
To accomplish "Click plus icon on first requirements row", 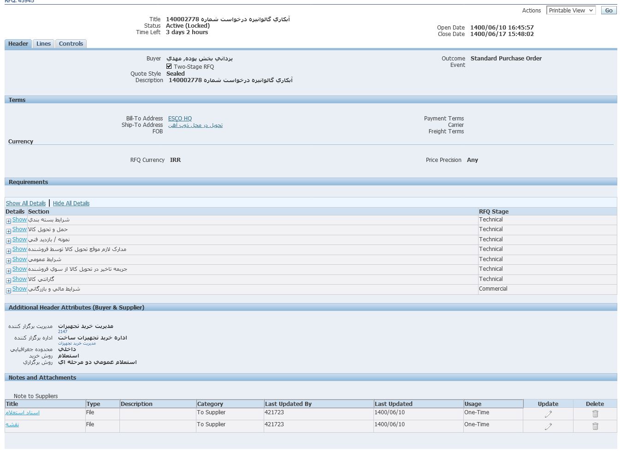I will coord(8,221).
